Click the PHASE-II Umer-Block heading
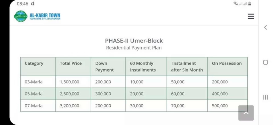 coord(134,41)
